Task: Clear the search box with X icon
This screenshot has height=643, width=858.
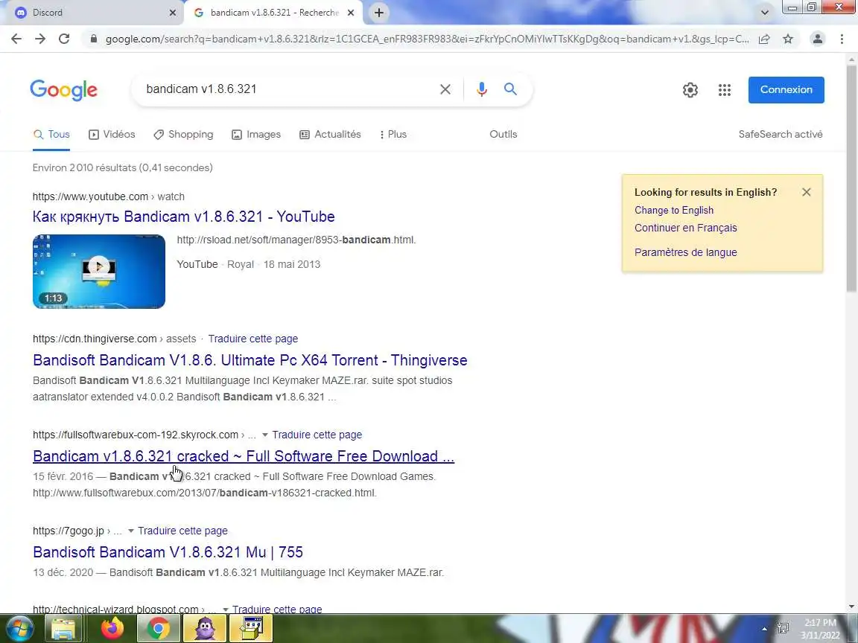Action: 445,89
